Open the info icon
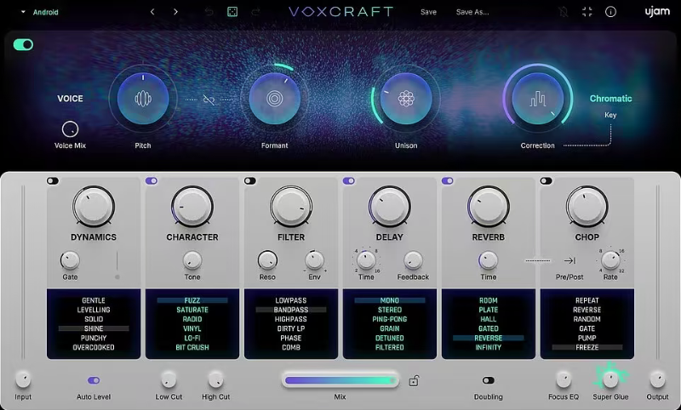Screen dimensions: 681x410 610,12
